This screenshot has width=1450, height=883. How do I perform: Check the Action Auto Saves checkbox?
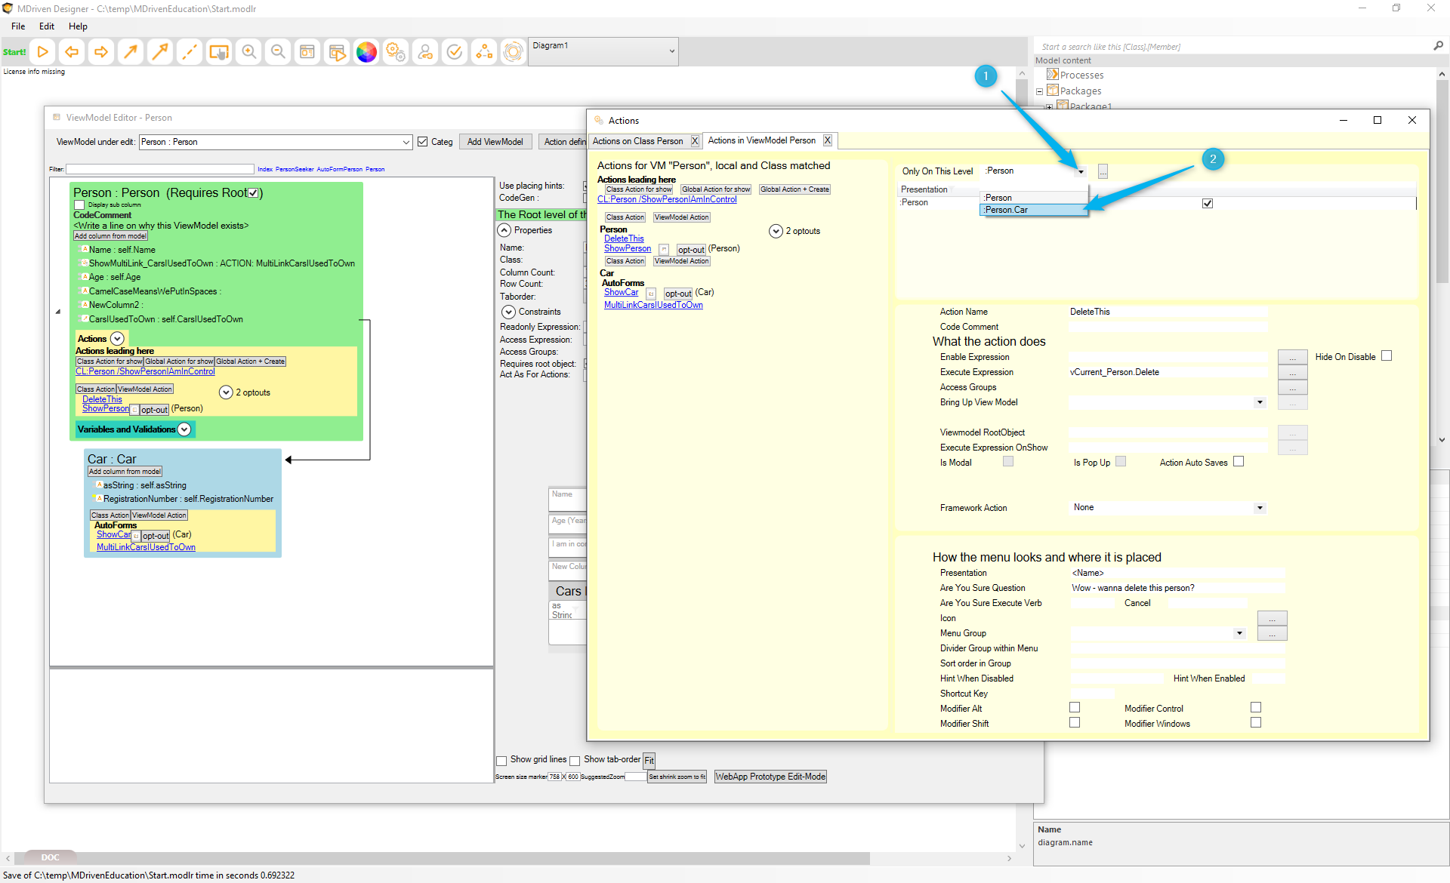tap(1239, 462)
